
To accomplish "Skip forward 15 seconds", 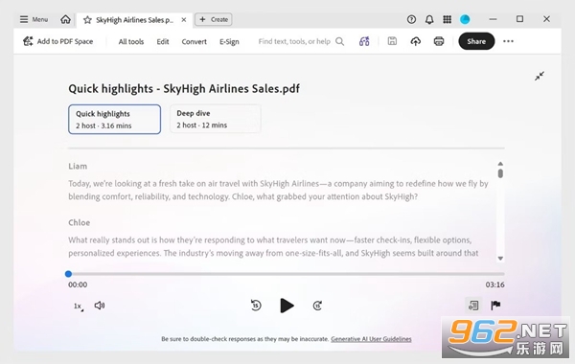I will click(x=317, y=306).
